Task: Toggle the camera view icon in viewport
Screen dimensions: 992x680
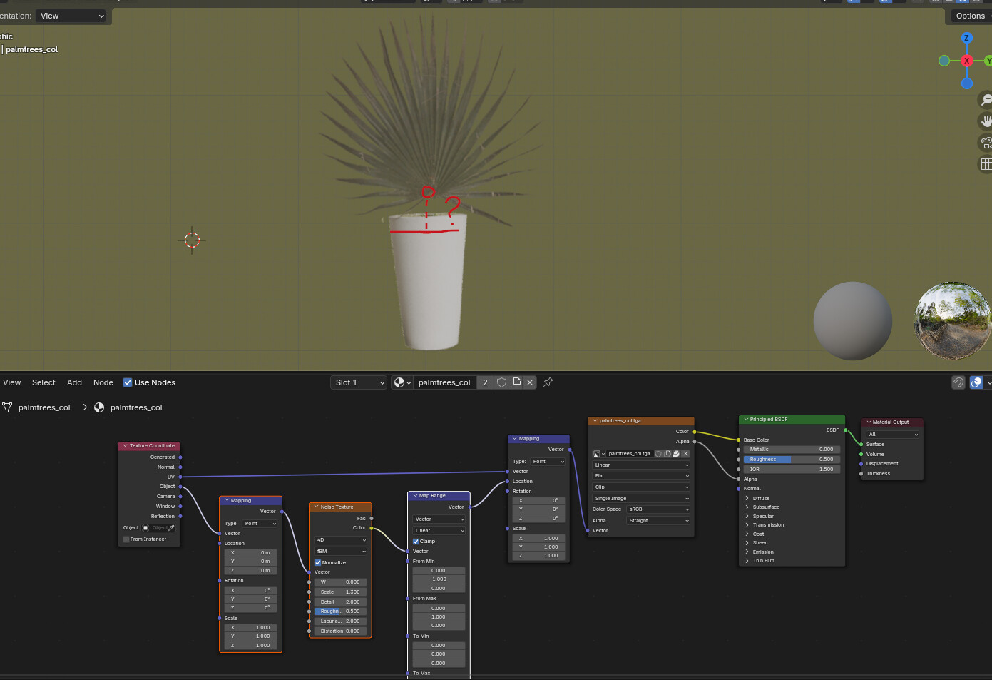Action: (x=986, y=143)
